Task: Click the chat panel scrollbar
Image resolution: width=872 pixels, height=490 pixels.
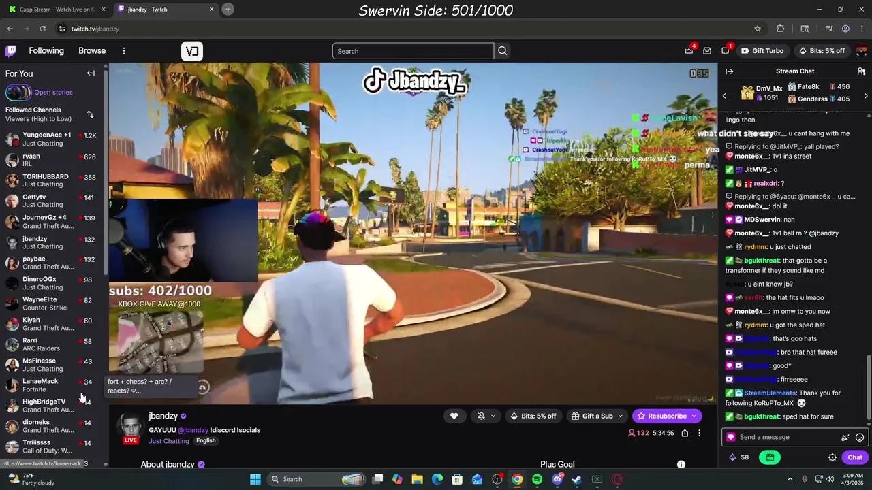Action: coord(869,388)
